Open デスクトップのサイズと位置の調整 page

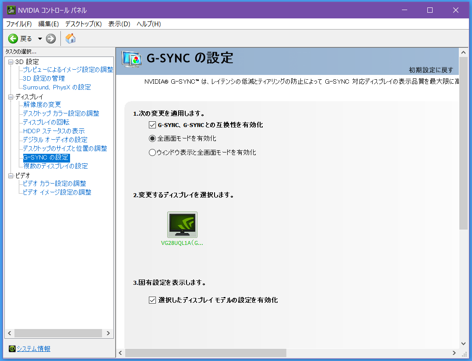[65, 149]
